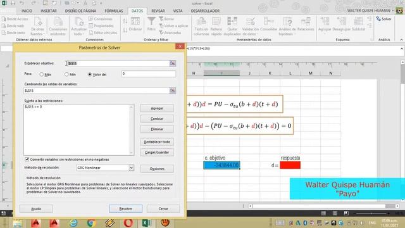Click the Desde Access icon

click(4, 19)
